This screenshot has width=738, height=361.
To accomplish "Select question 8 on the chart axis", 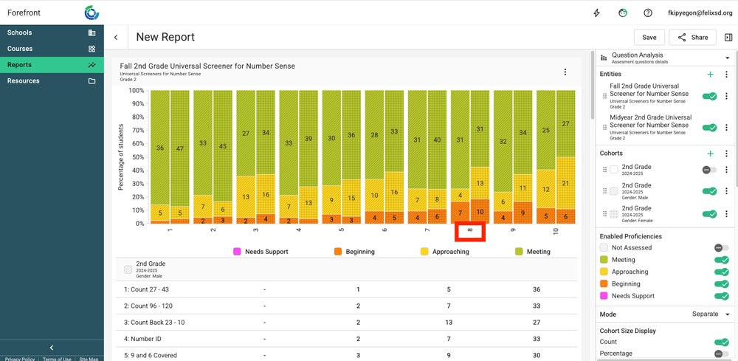I will 469,231.
